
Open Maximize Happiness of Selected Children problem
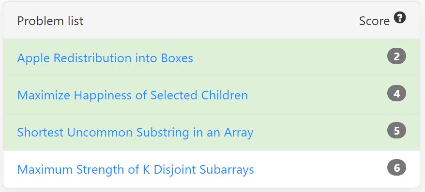point(133,95)
